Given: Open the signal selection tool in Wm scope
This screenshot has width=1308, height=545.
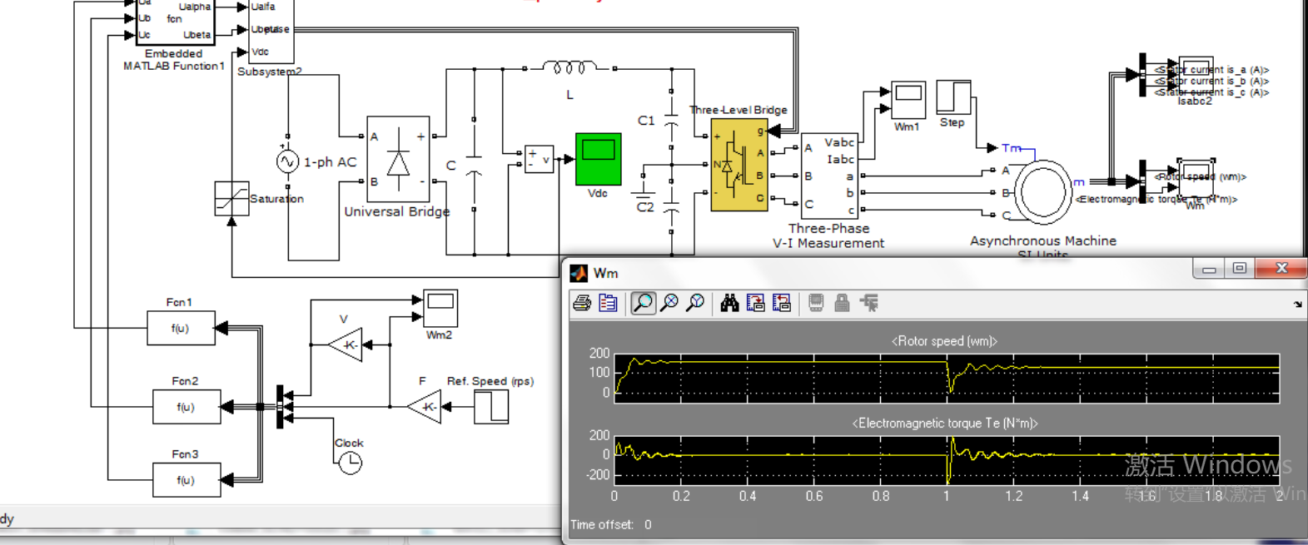Looking at the screenshot, I should (869, 303).
